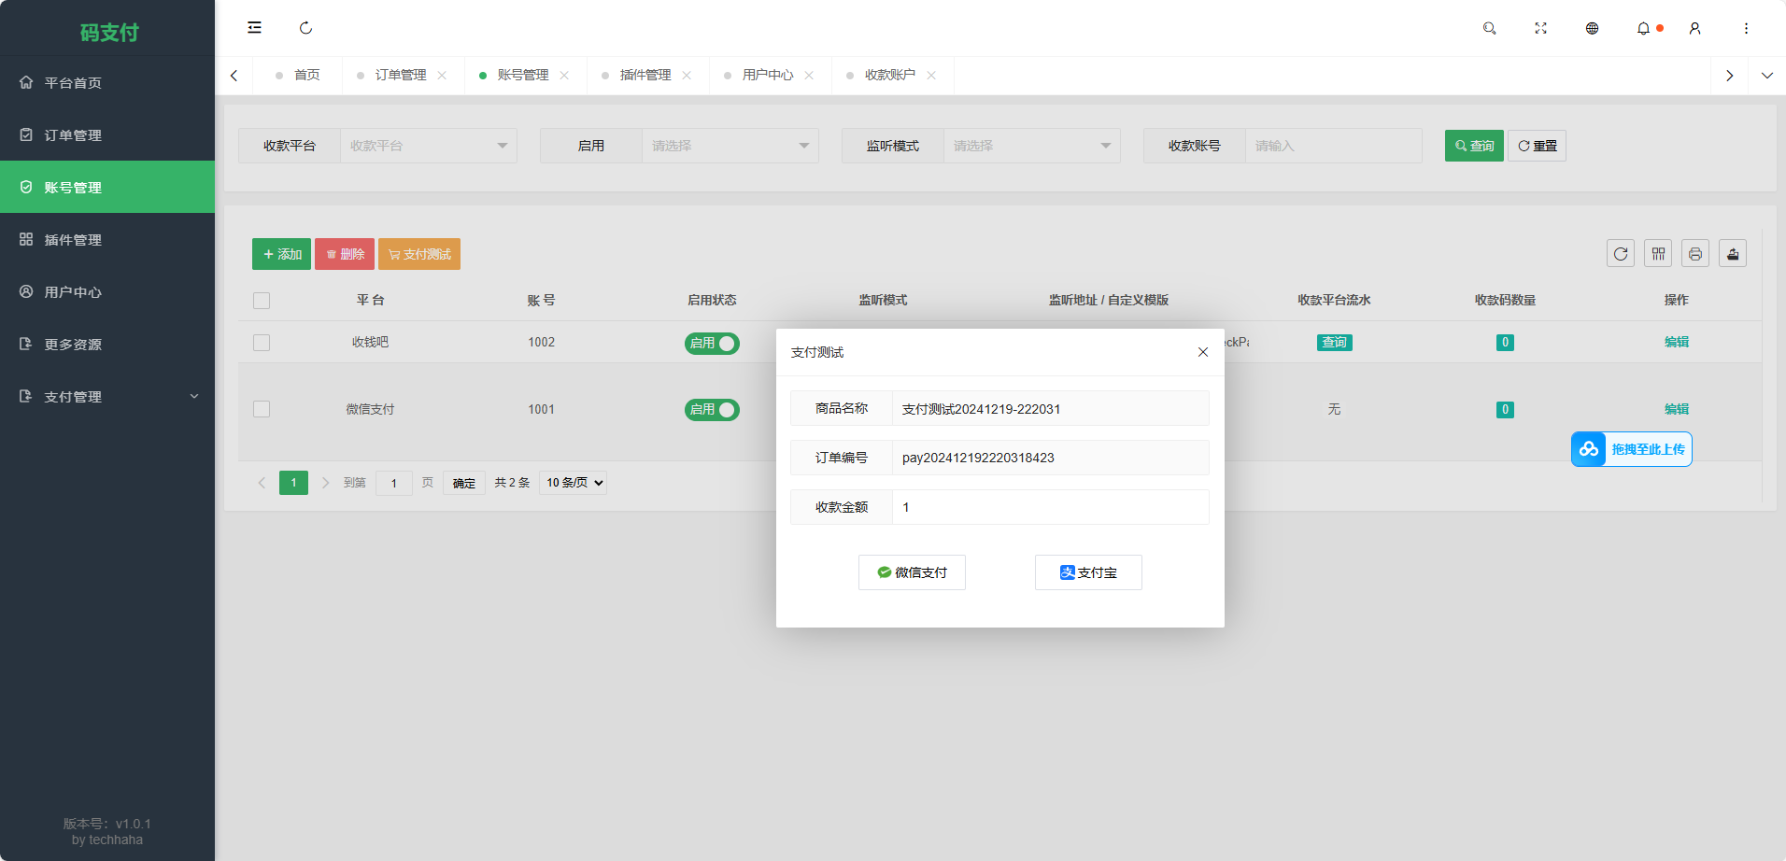Screen dimensions: 1786x861
Task: Click the 收款金额 input in the dialog
Action: 1051,507
